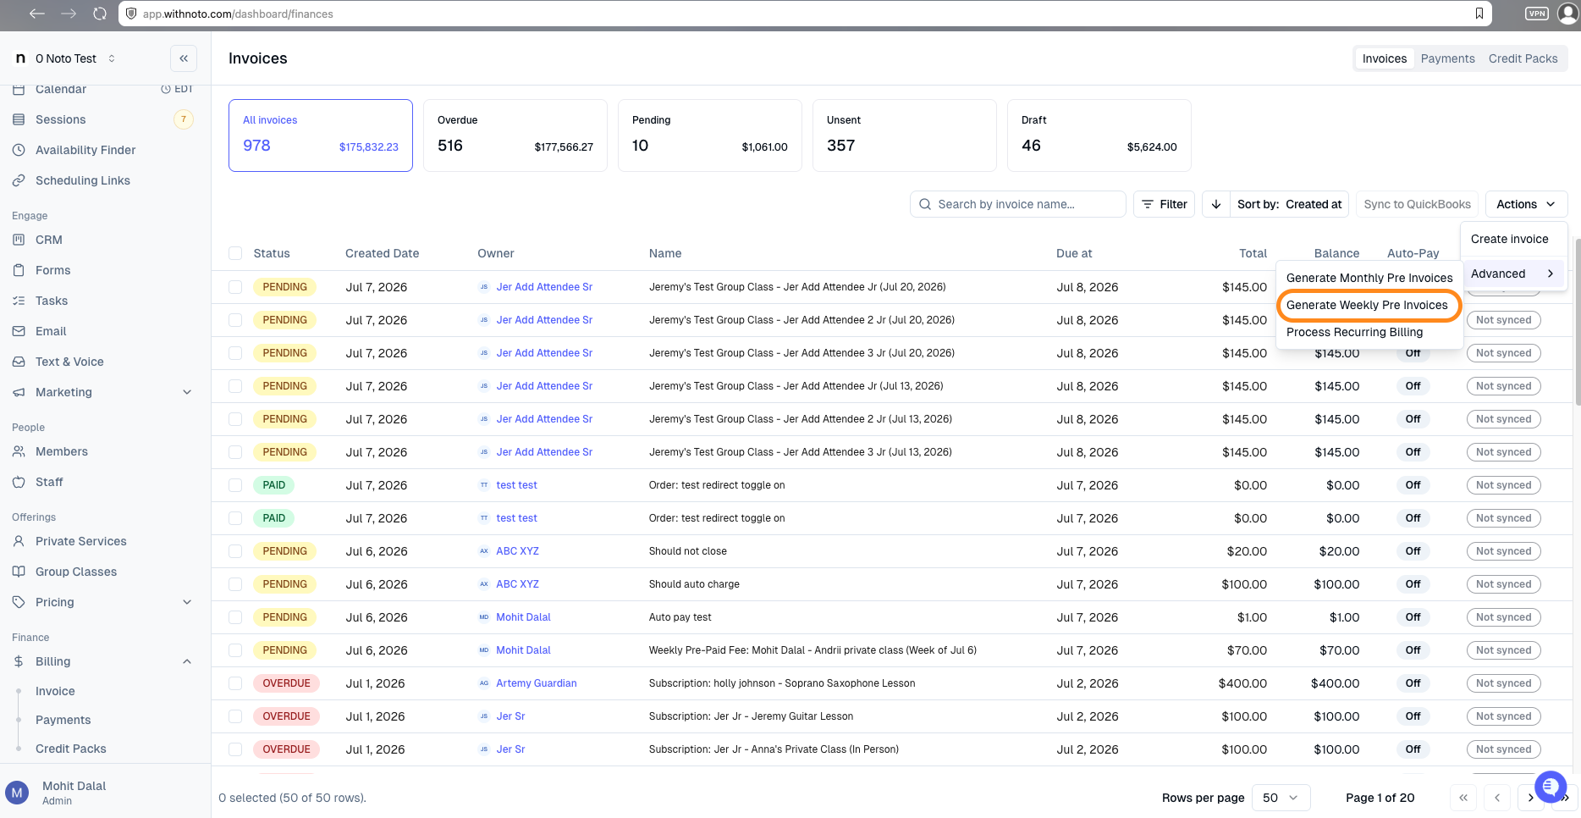
Task: Open the Rows per page dropdown
Action: (x=1281, y=798)
